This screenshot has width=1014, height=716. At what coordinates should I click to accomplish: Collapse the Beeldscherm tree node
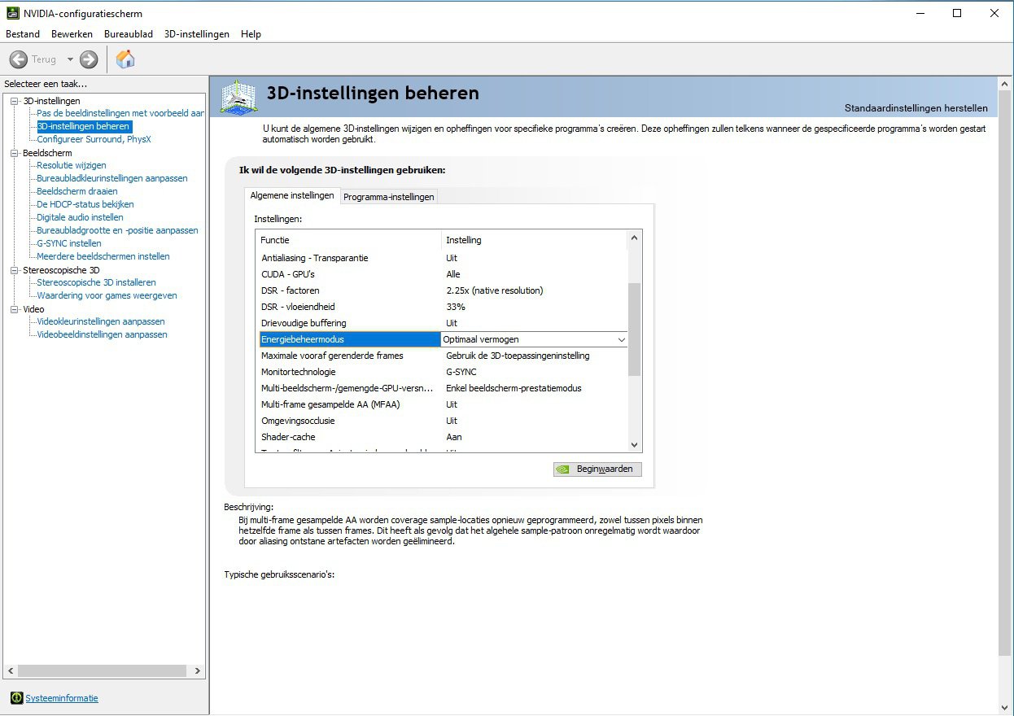click(x=14, y=153)
